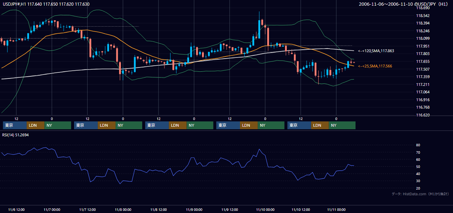
Task: Click price axis value 118.099
Action: pos(423,38)
